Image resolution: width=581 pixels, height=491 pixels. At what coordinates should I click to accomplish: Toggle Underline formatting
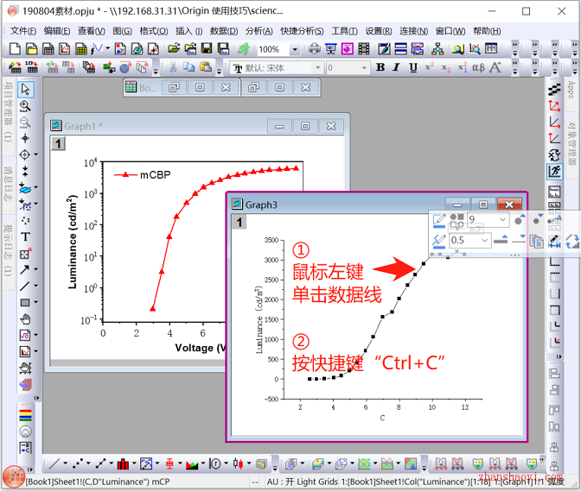(413, 67)
